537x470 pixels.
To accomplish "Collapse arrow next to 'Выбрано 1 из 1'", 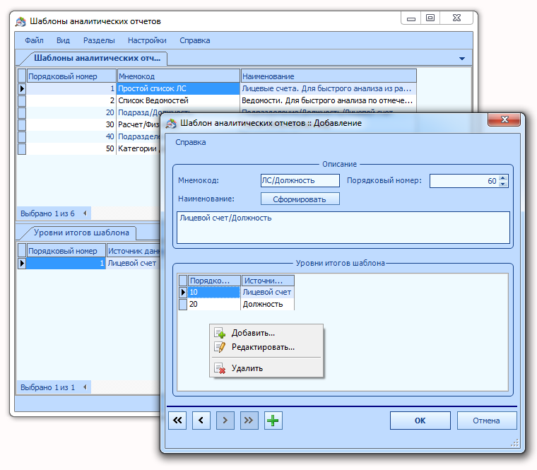I will coord(85,387).
